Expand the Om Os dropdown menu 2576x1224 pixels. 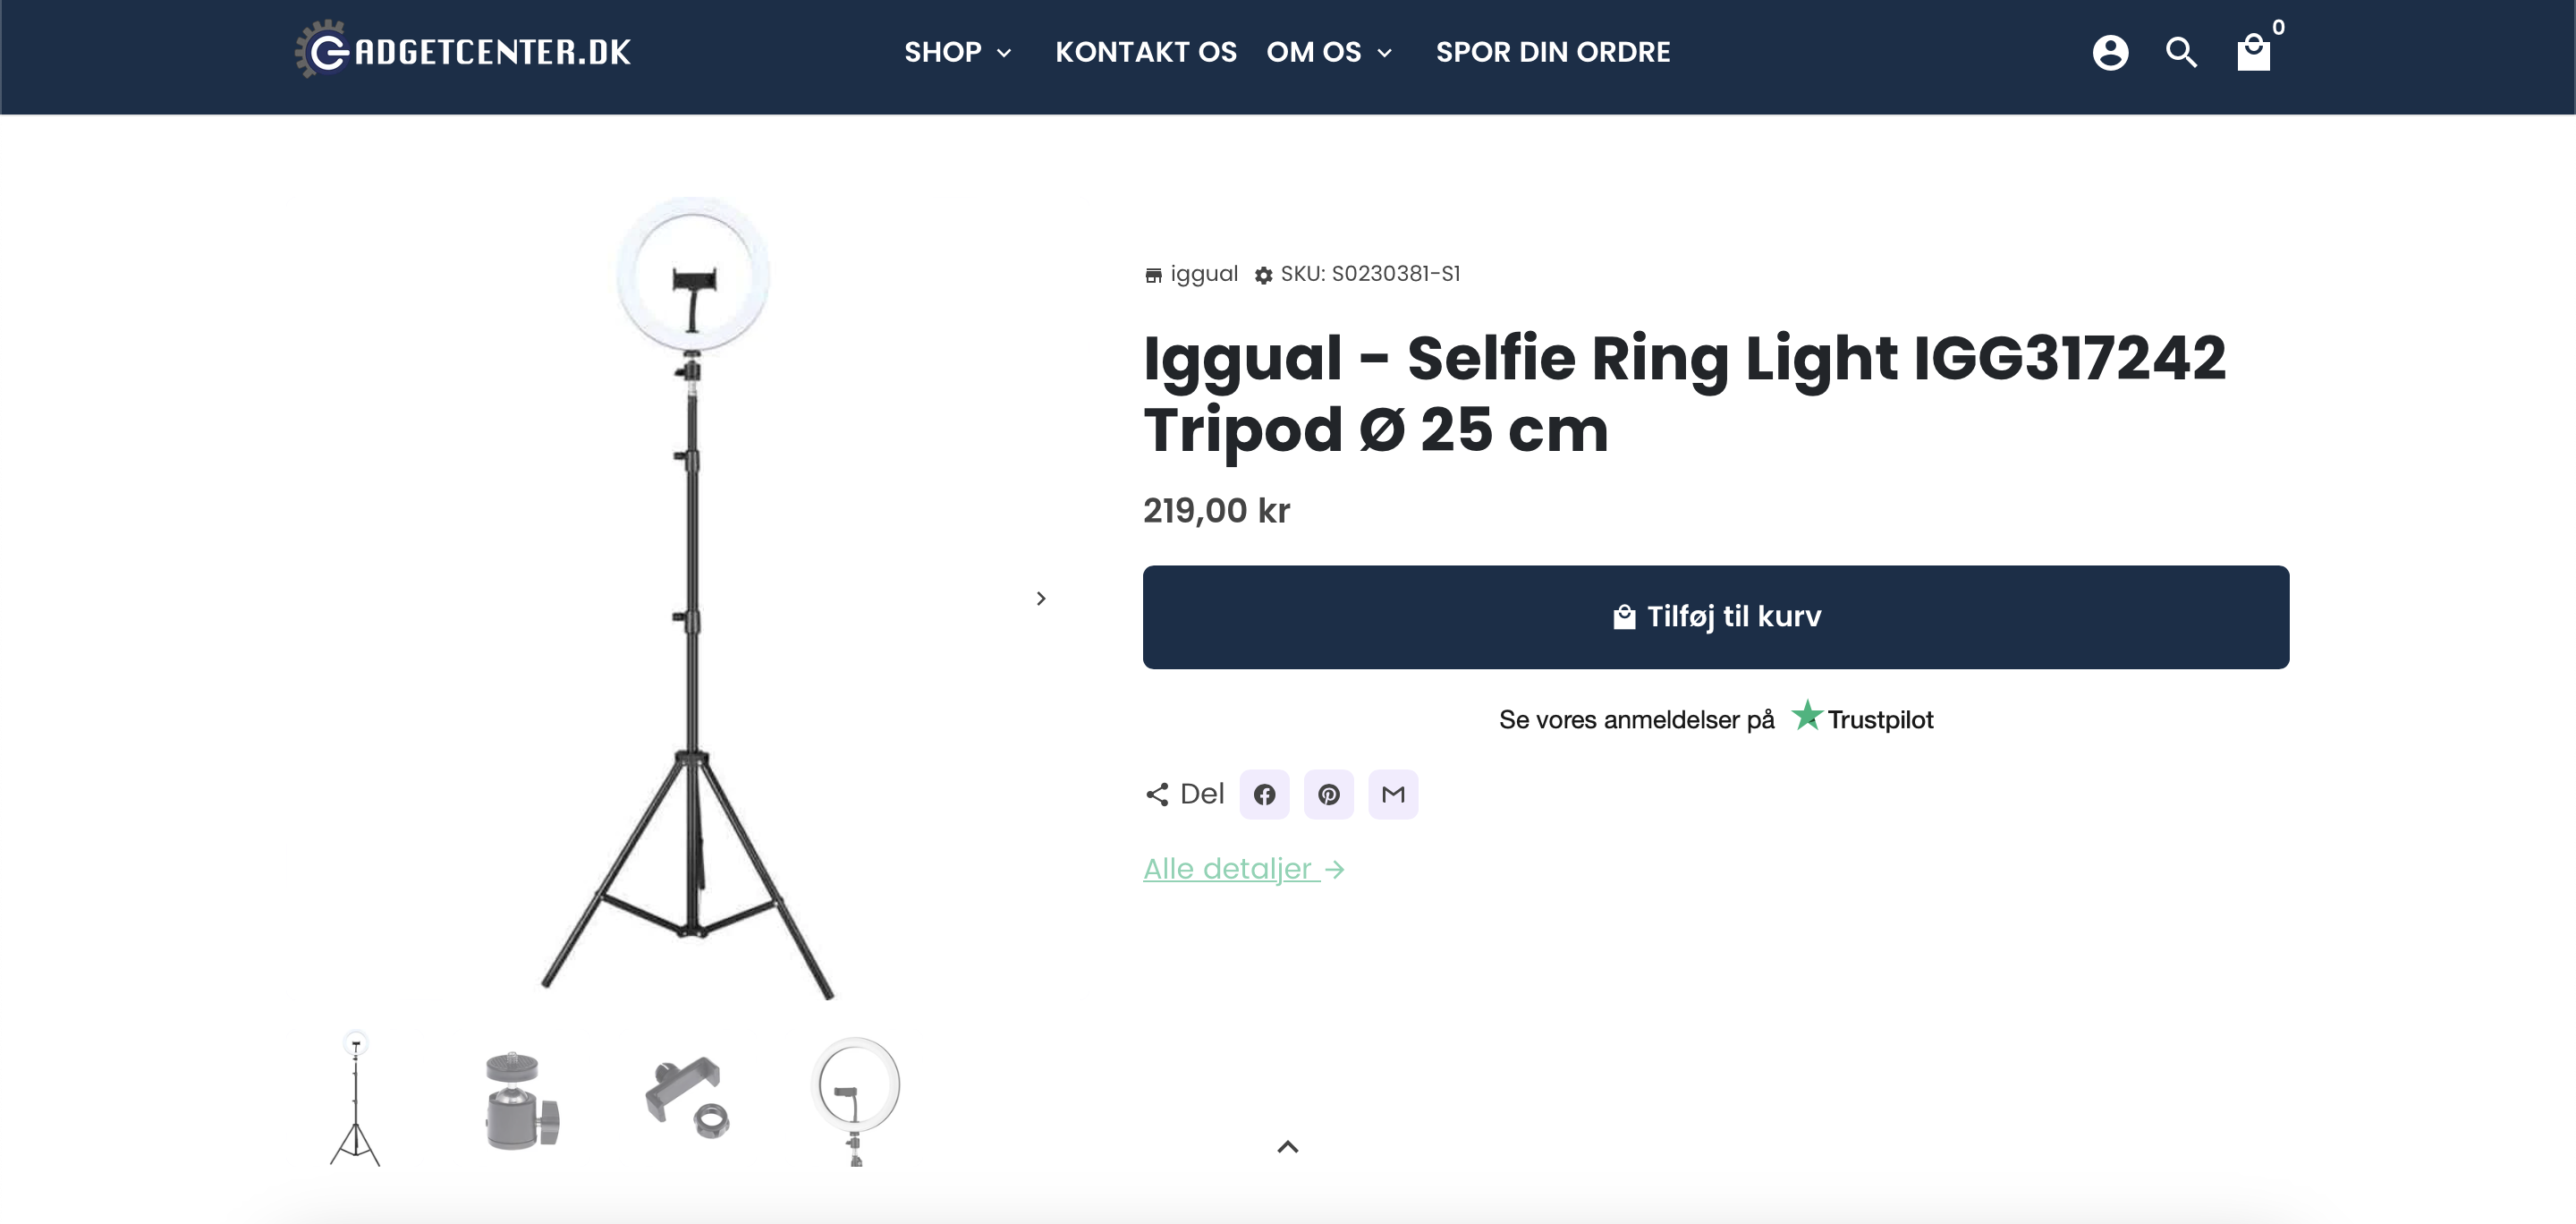1328,52
